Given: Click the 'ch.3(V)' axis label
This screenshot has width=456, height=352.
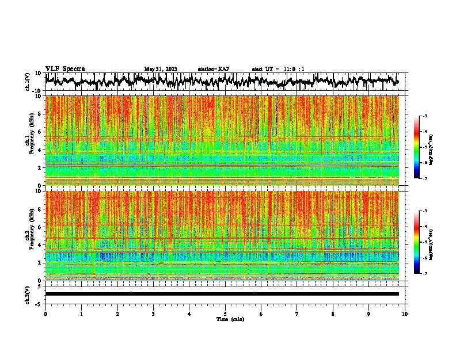Looking at the screenshot, I should (28, 295).
